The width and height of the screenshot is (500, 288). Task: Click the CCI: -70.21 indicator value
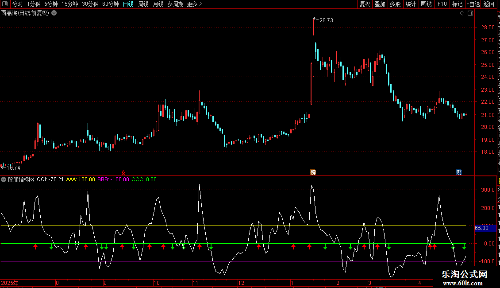coord(50,179)
